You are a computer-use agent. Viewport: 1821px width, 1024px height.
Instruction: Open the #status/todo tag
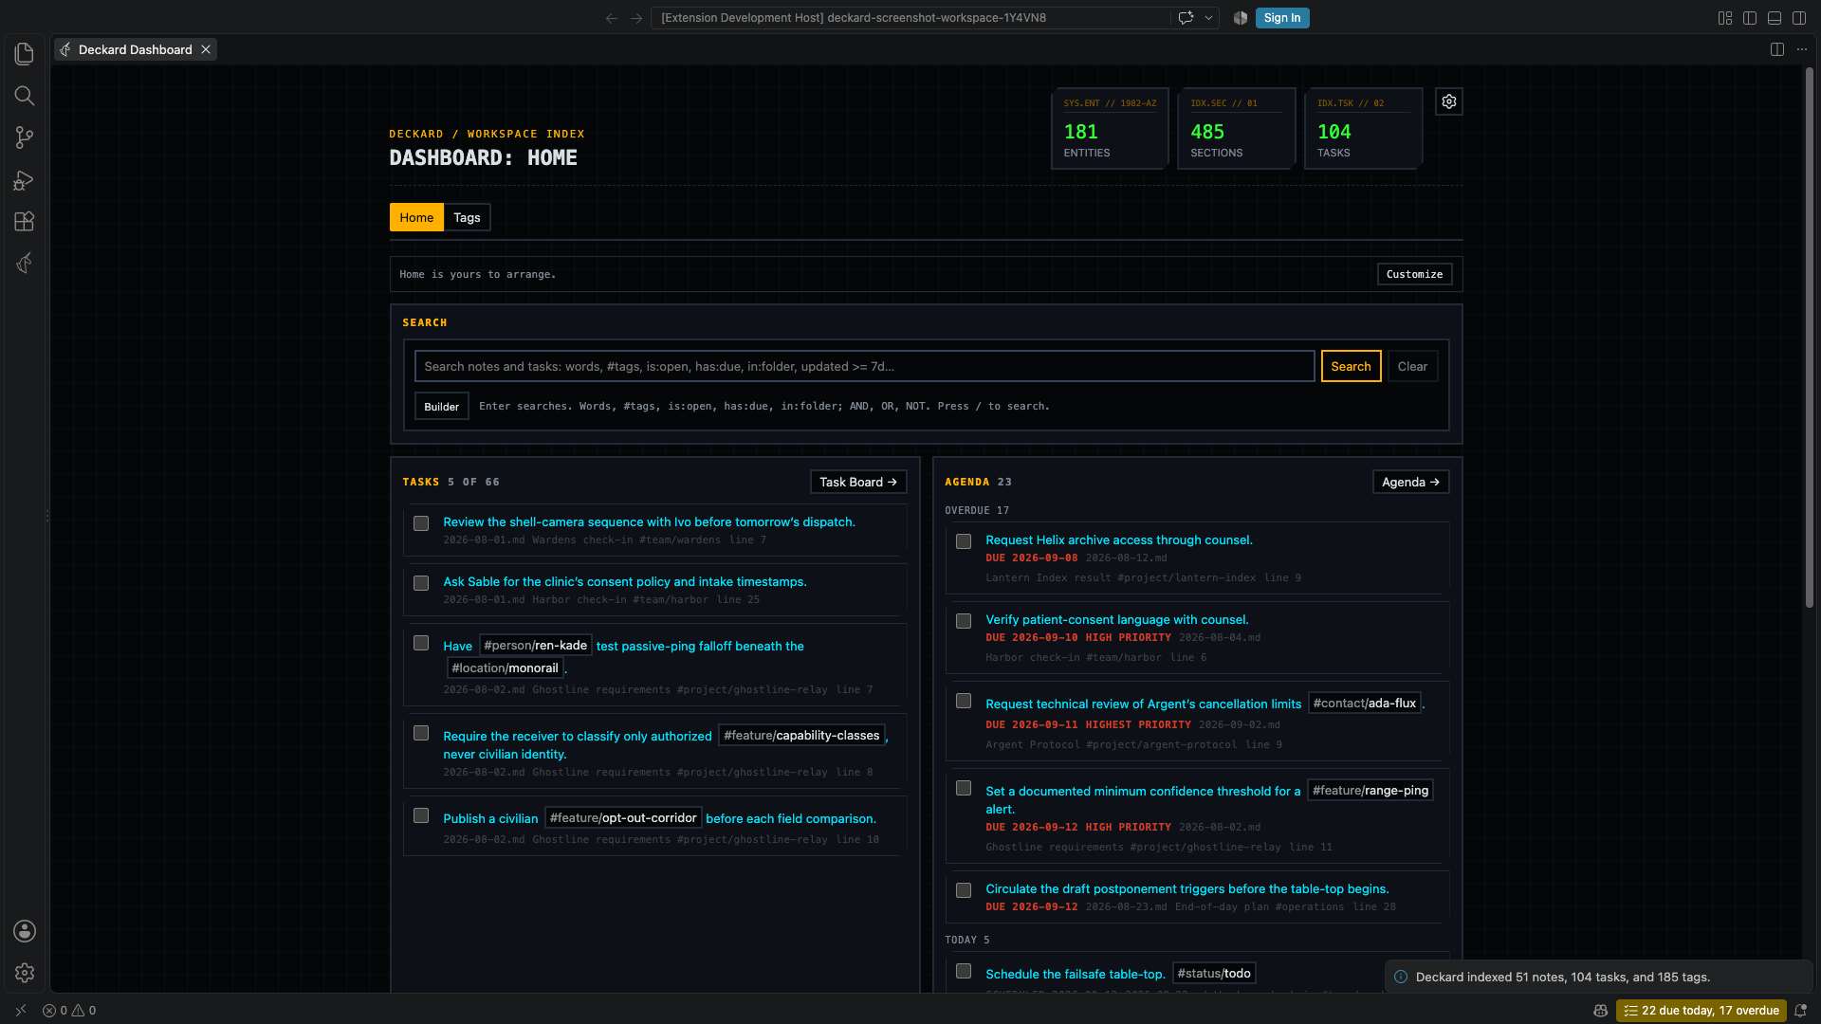click(x=1214, y=973)
